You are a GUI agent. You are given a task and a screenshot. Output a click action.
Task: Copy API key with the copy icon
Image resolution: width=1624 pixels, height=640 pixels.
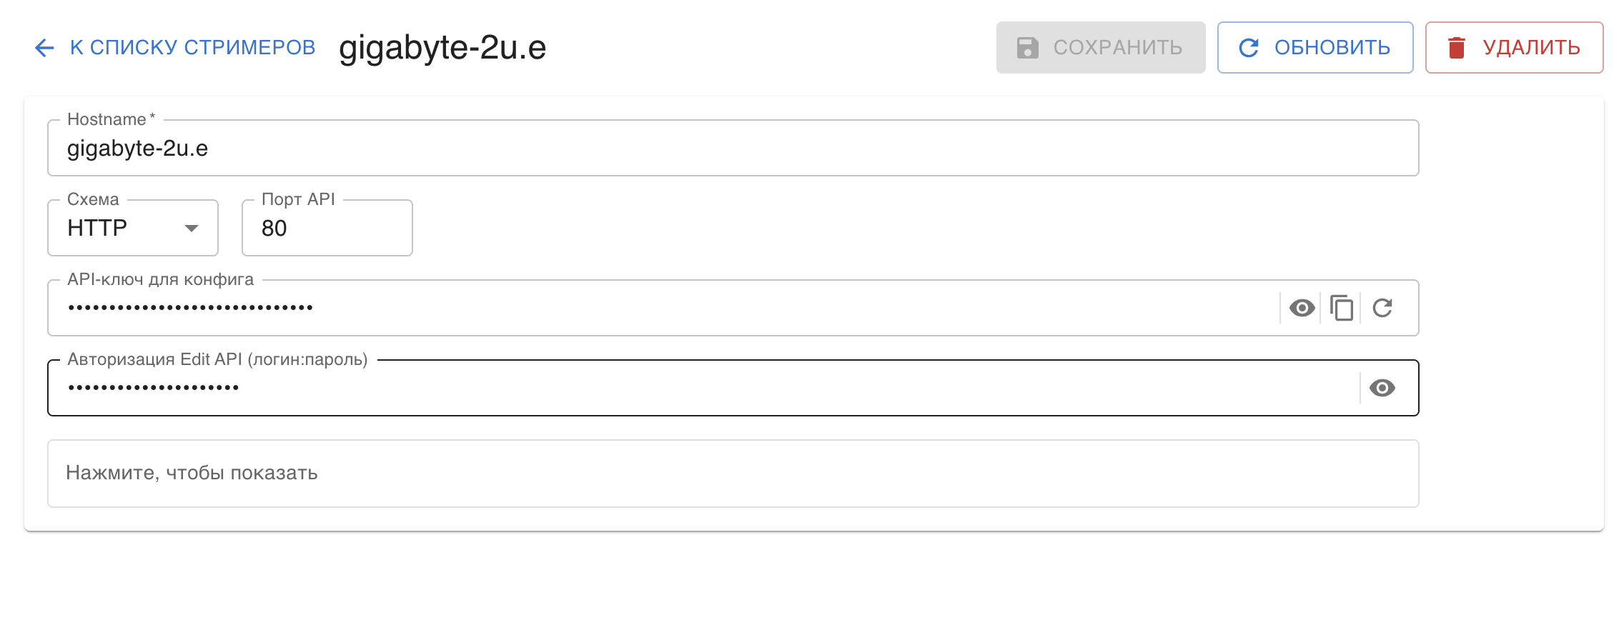[x=1342, y=308]
